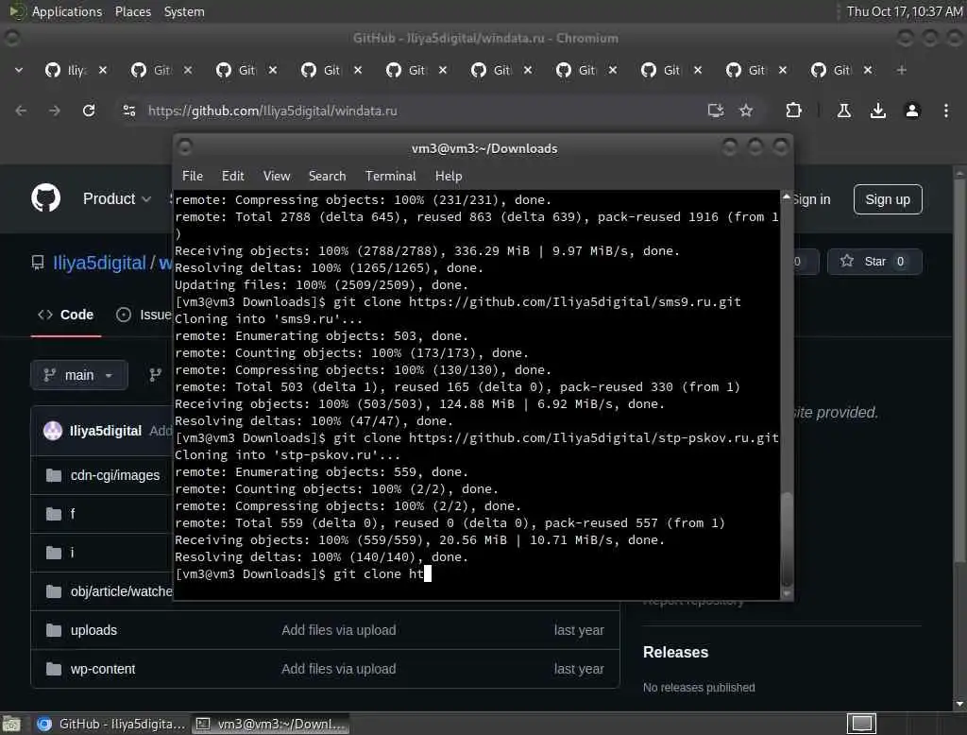This screenshot has height=735, width=967.
Task: Star the repository
Action: pos(874,261)
